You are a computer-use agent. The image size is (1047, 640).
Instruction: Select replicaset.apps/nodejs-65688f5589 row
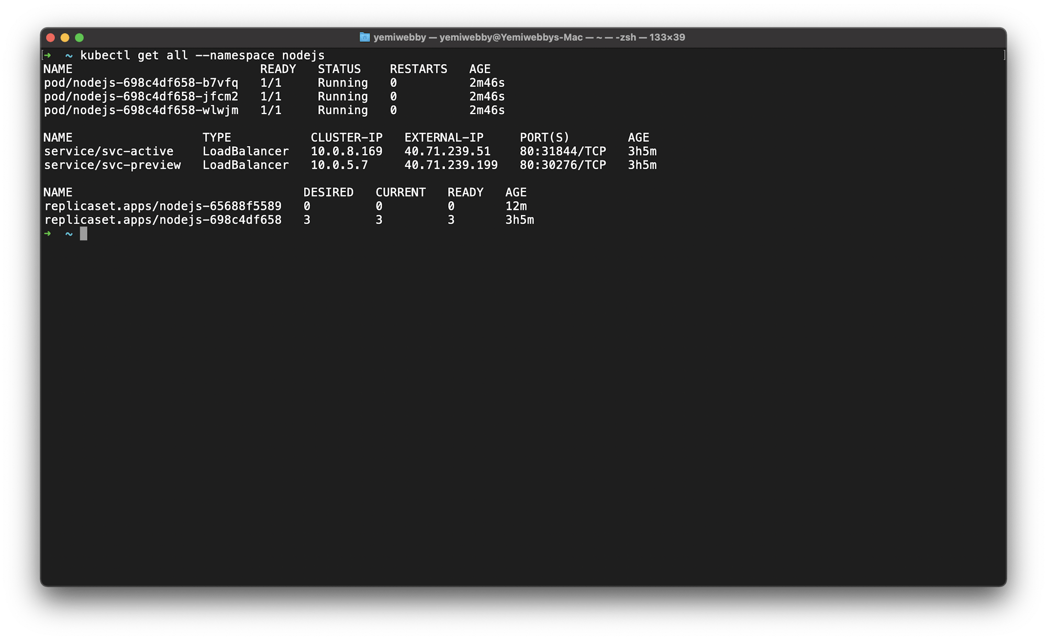(163, 206)
